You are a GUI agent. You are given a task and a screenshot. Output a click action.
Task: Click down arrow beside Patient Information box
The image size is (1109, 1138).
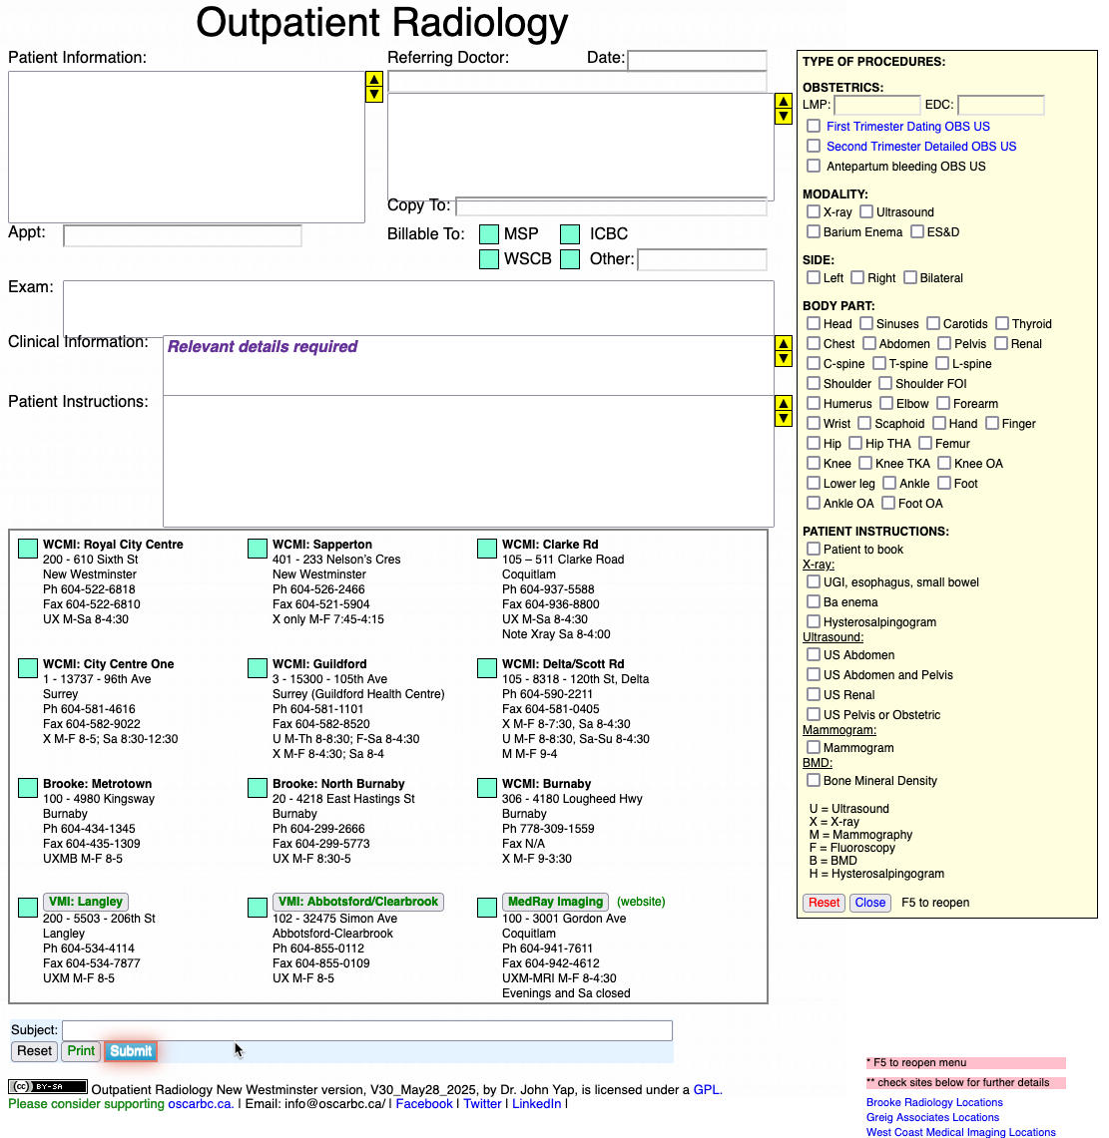[x=374, y=95]
